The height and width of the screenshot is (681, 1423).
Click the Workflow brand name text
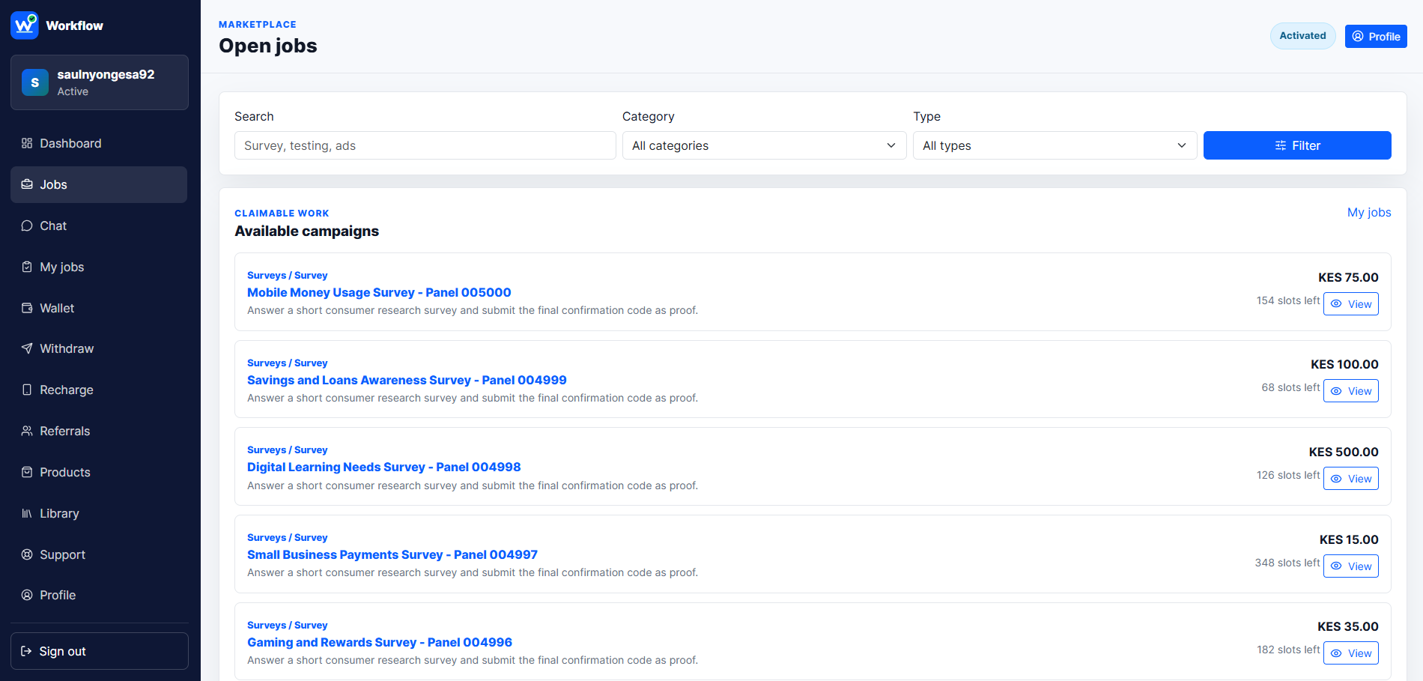[x=75, y=25]
